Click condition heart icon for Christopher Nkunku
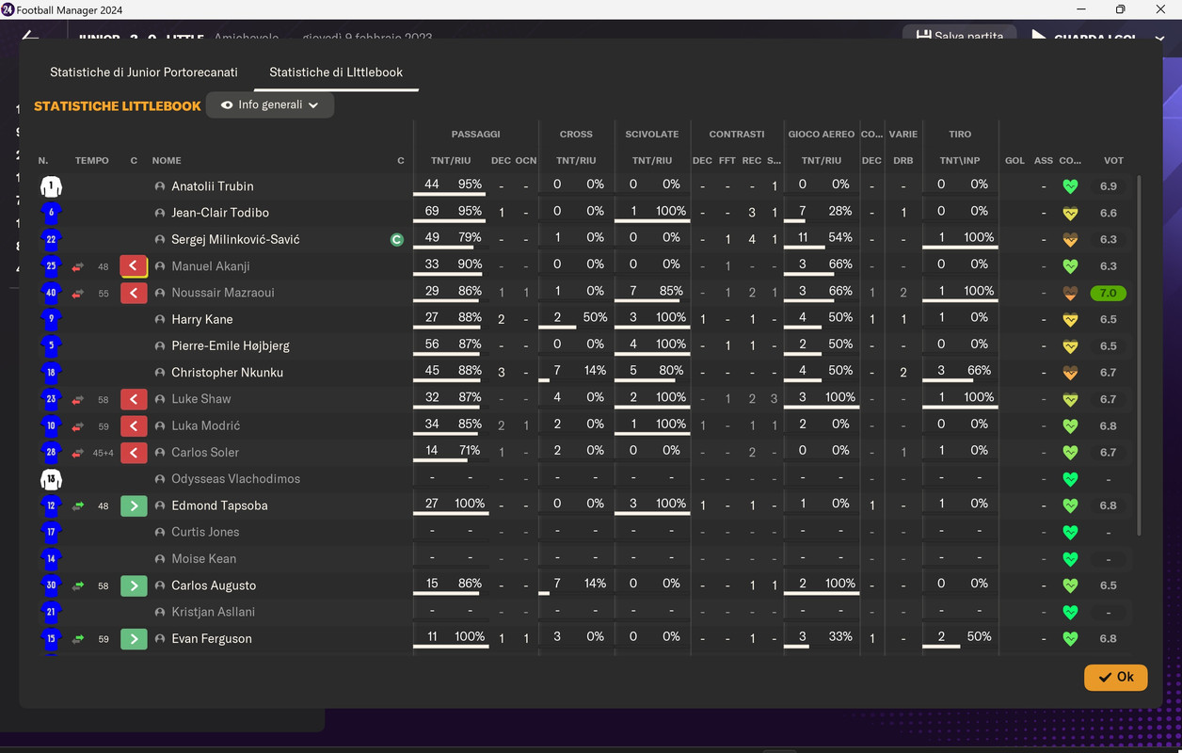Viewport: 1182px width, 753px height. pos(1069,373)
